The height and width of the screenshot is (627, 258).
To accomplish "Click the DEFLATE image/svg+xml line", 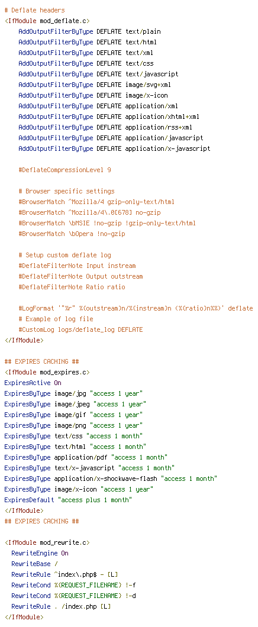I will click(95, 85).
